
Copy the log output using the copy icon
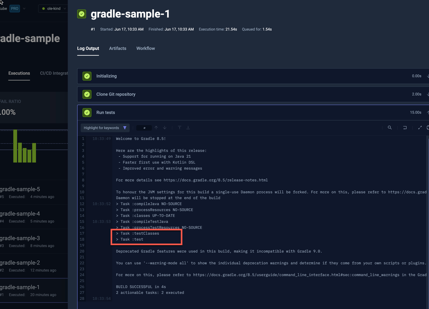[x=427, y=128]
